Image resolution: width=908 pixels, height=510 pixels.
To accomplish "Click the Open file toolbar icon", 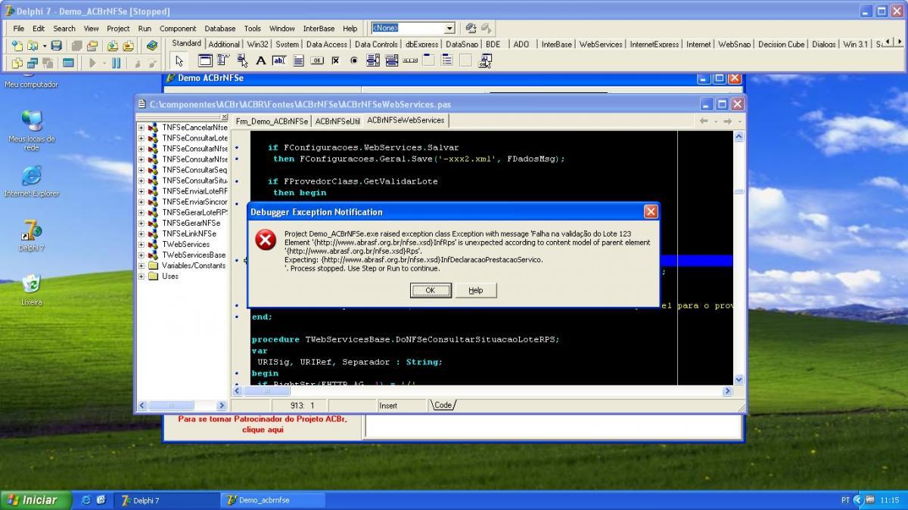I will pos(32,45).
